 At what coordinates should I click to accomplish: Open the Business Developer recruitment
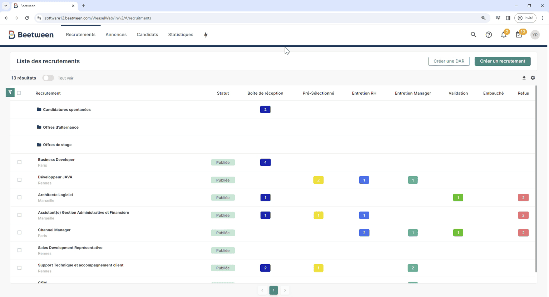(56, 160)
